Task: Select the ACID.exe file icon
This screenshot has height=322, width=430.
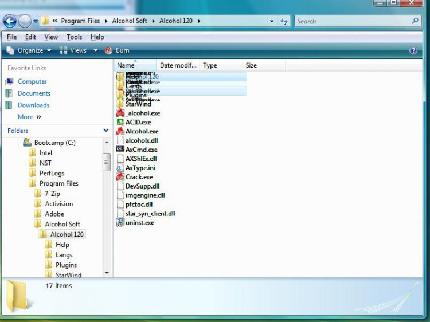Action: point(120,122)
